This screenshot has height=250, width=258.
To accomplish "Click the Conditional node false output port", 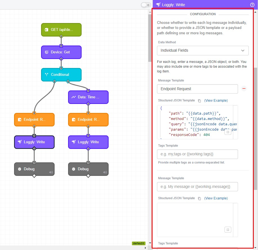I will pos(55,81).
